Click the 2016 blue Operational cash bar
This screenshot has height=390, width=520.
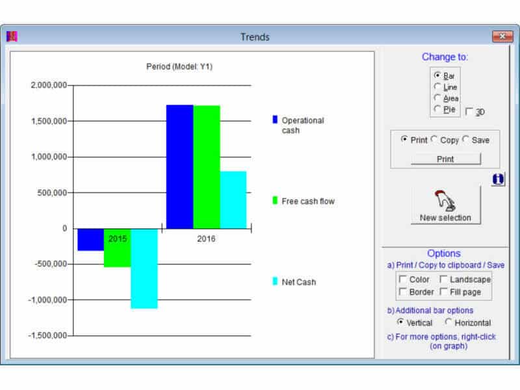180,167
